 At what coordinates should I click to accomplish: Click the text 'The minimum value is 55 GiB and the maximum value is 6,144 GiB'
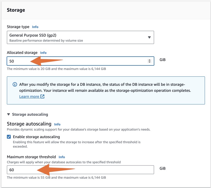pos(56,178)
